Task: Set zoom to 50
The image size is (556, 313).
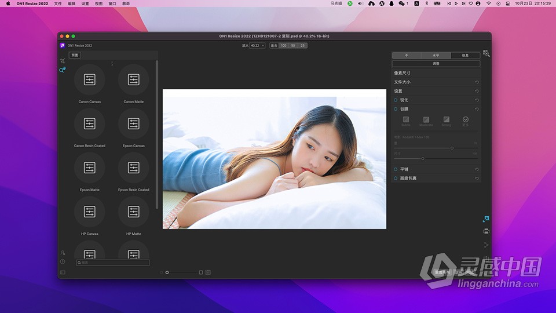Action: click(293, 45)
